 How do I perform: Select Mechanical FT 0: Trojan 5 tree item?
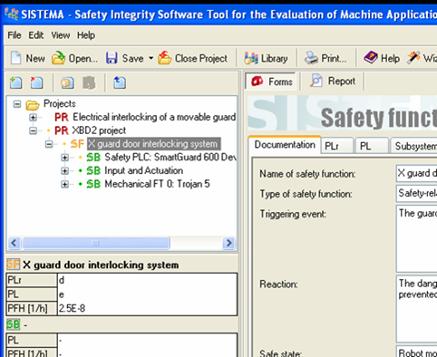157,184
